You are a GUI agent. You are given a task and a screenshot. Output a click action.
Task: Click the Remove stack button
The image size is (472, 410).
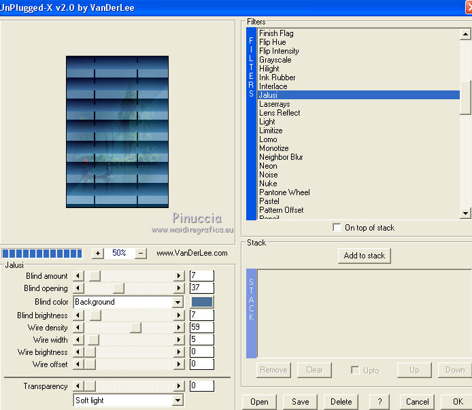point(273,370)
